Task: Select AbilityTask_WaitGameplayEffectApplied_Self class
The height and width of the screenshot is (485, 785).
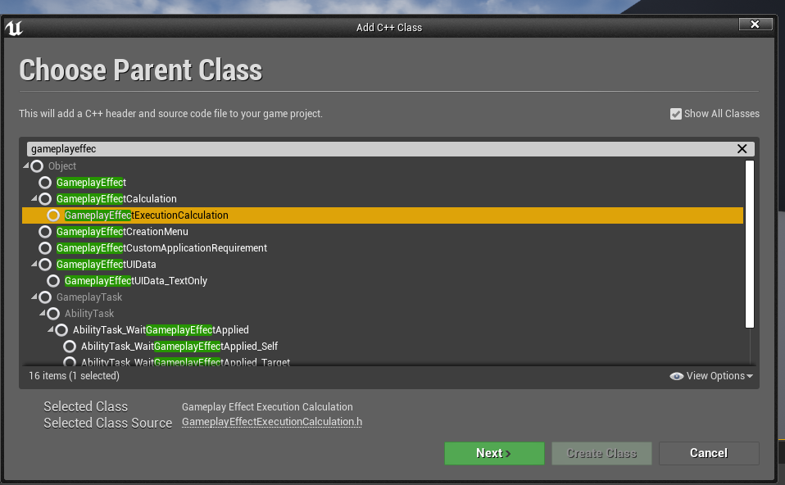Action: pyautogui.click(x=179, y=347)
